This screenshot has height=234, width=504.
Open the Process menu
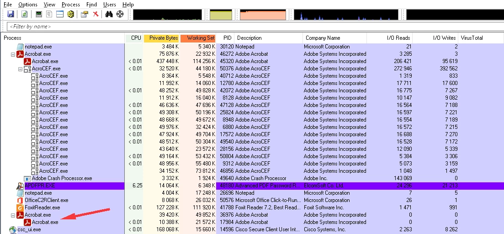(71, 5)
